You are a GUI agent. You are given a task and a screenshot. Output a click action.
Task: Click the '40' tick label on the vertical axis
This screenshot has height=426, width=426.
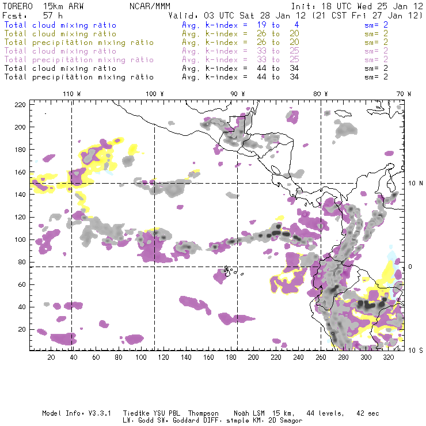[22, 307]
